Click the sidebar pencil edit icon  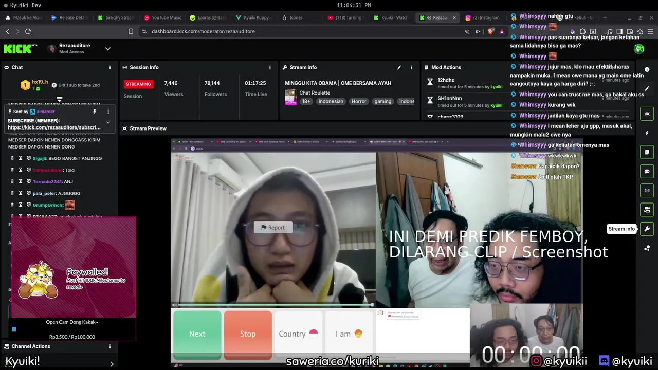pyautogui.click(x=647, y=88)
